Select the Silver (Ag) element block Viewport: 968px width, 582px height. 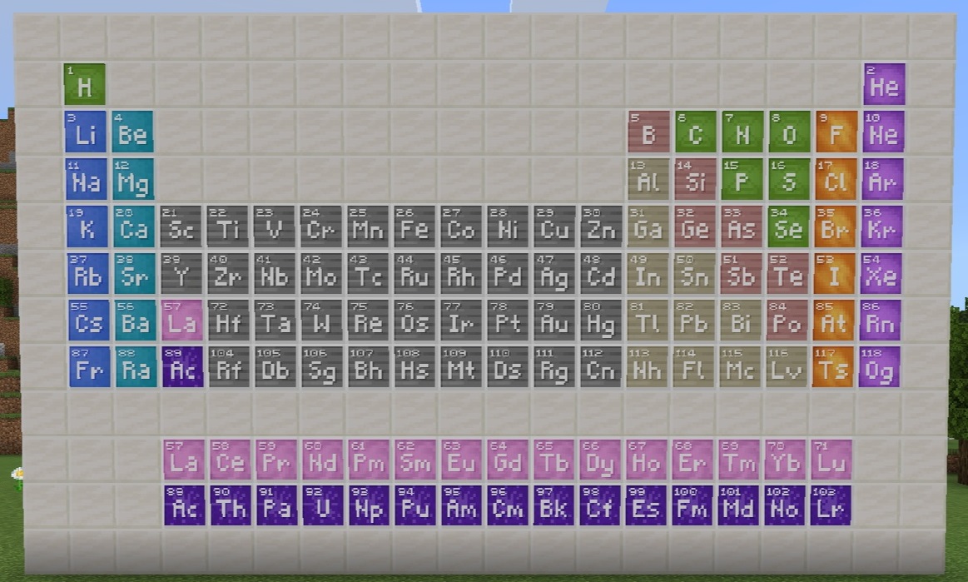(x=554, y=274)
